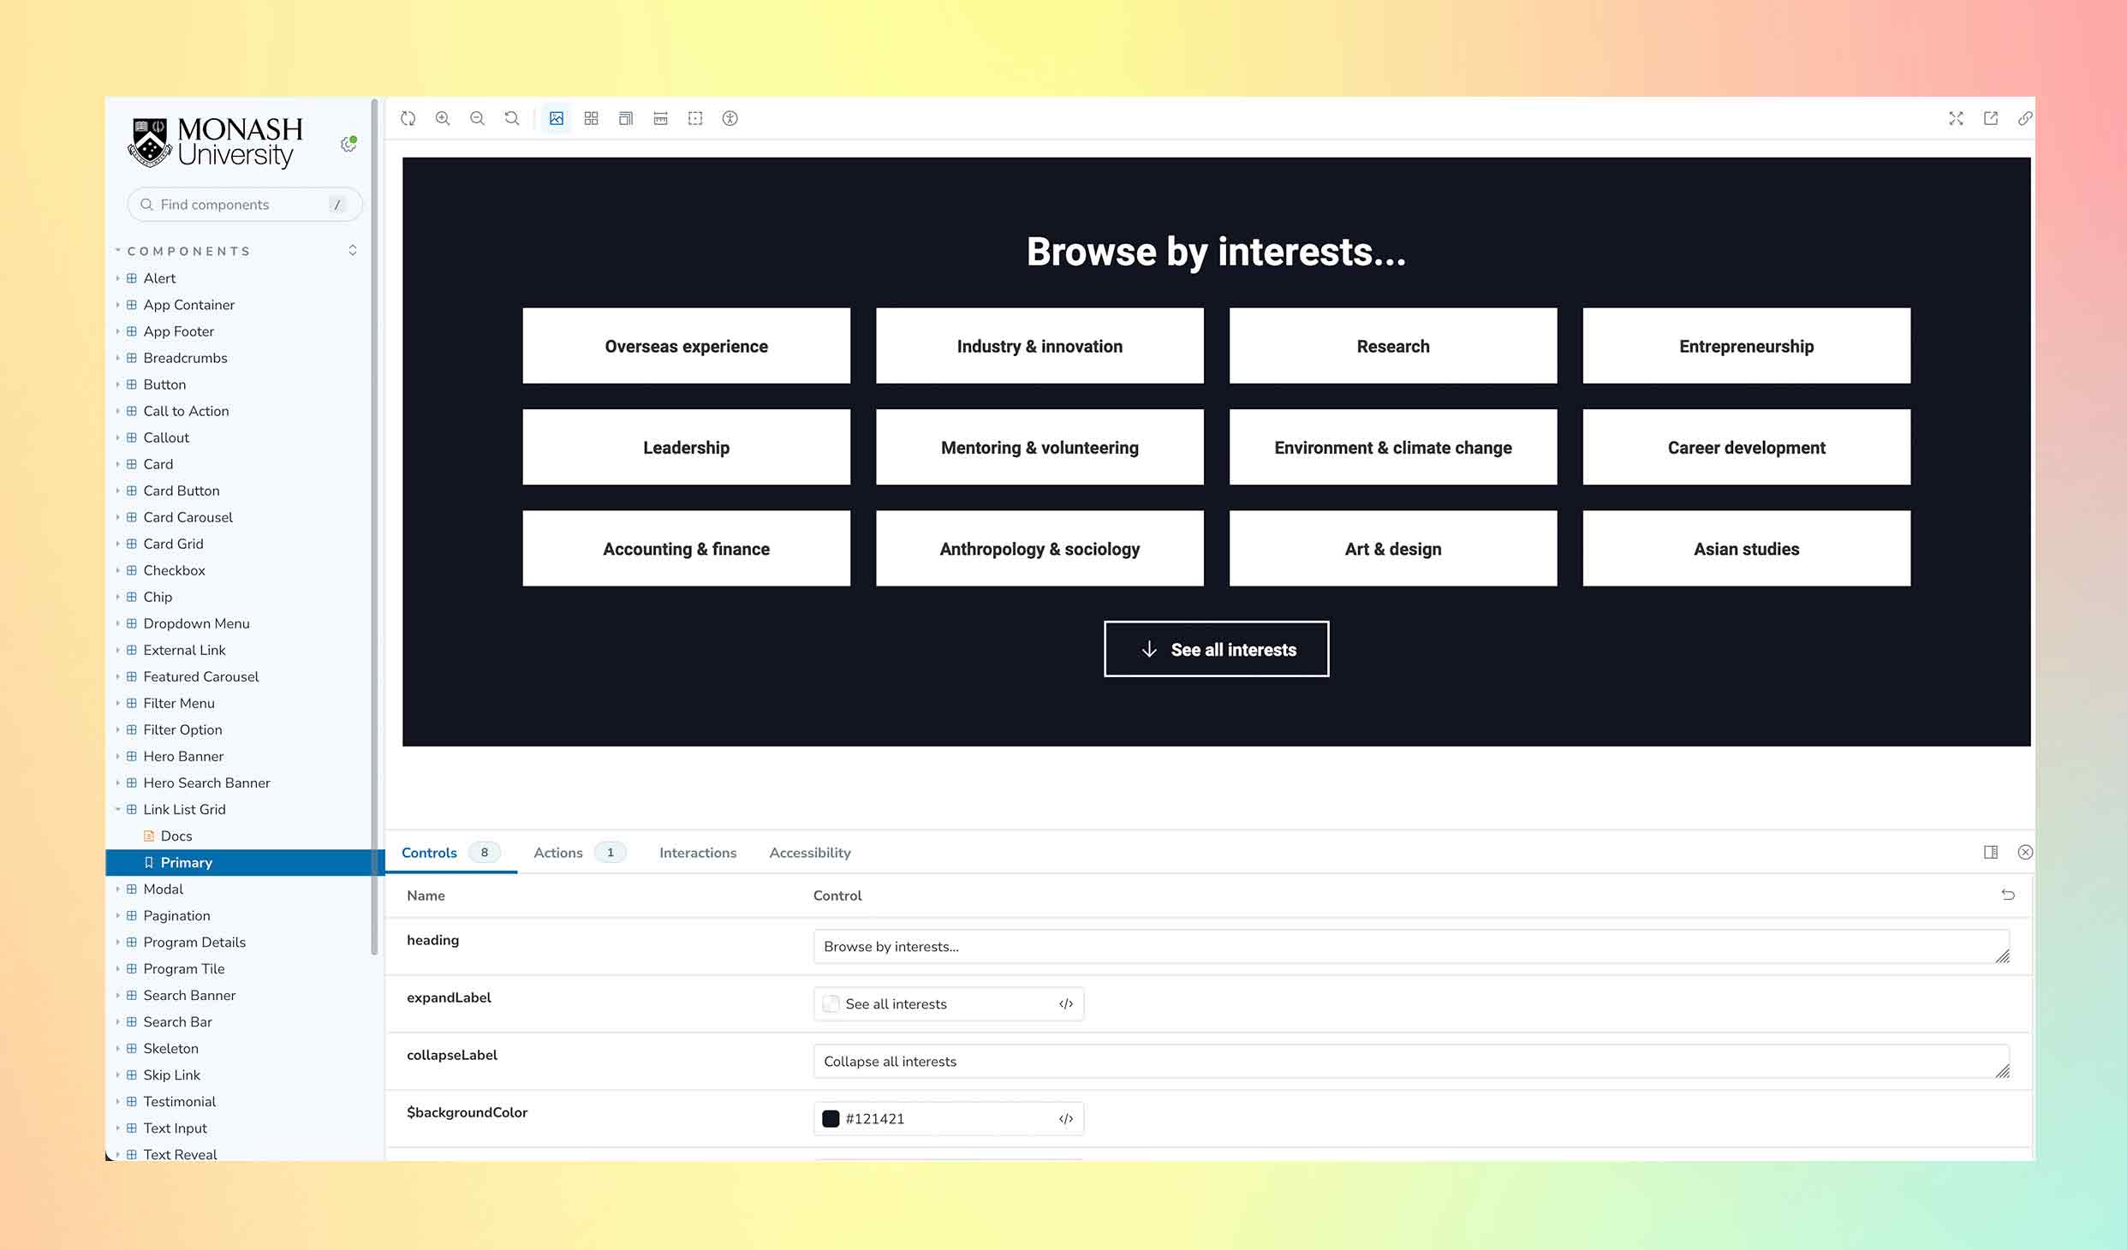Viewport: 2127px width, 1250px height.
Task: Remount the component with the refresh icon
Action: (408, 118)
